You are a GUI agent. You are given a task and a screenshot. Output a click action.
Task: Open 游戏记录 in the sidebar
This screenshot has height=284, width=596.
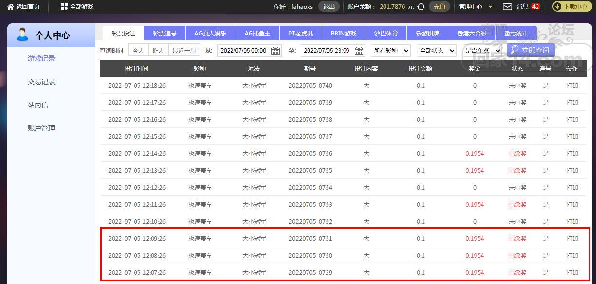point(41,58)
